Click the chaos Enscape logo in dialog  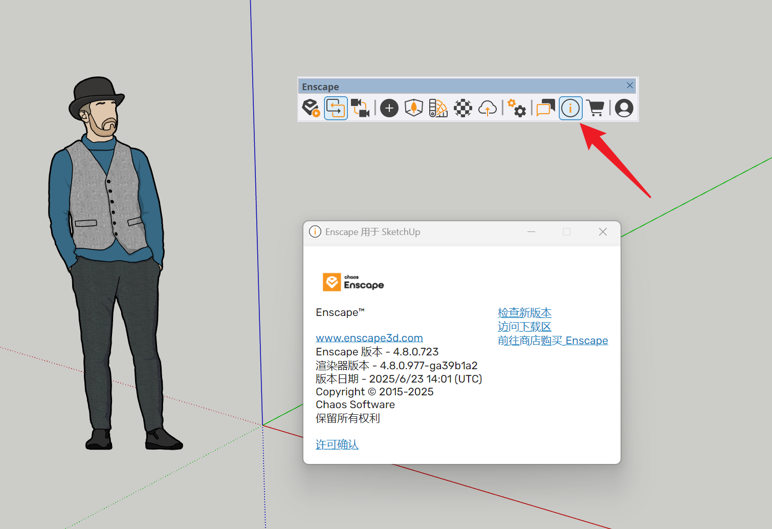(x=353, y=282)
